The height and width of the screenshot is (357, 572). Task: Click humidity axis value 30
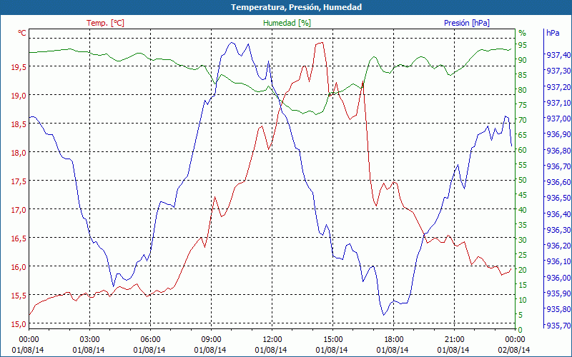(523, 240)
